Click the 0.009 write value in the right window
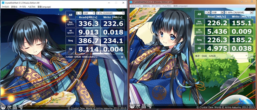Image resolution: width=257 pixels, height=110 pixels. [x=241, y=31]
